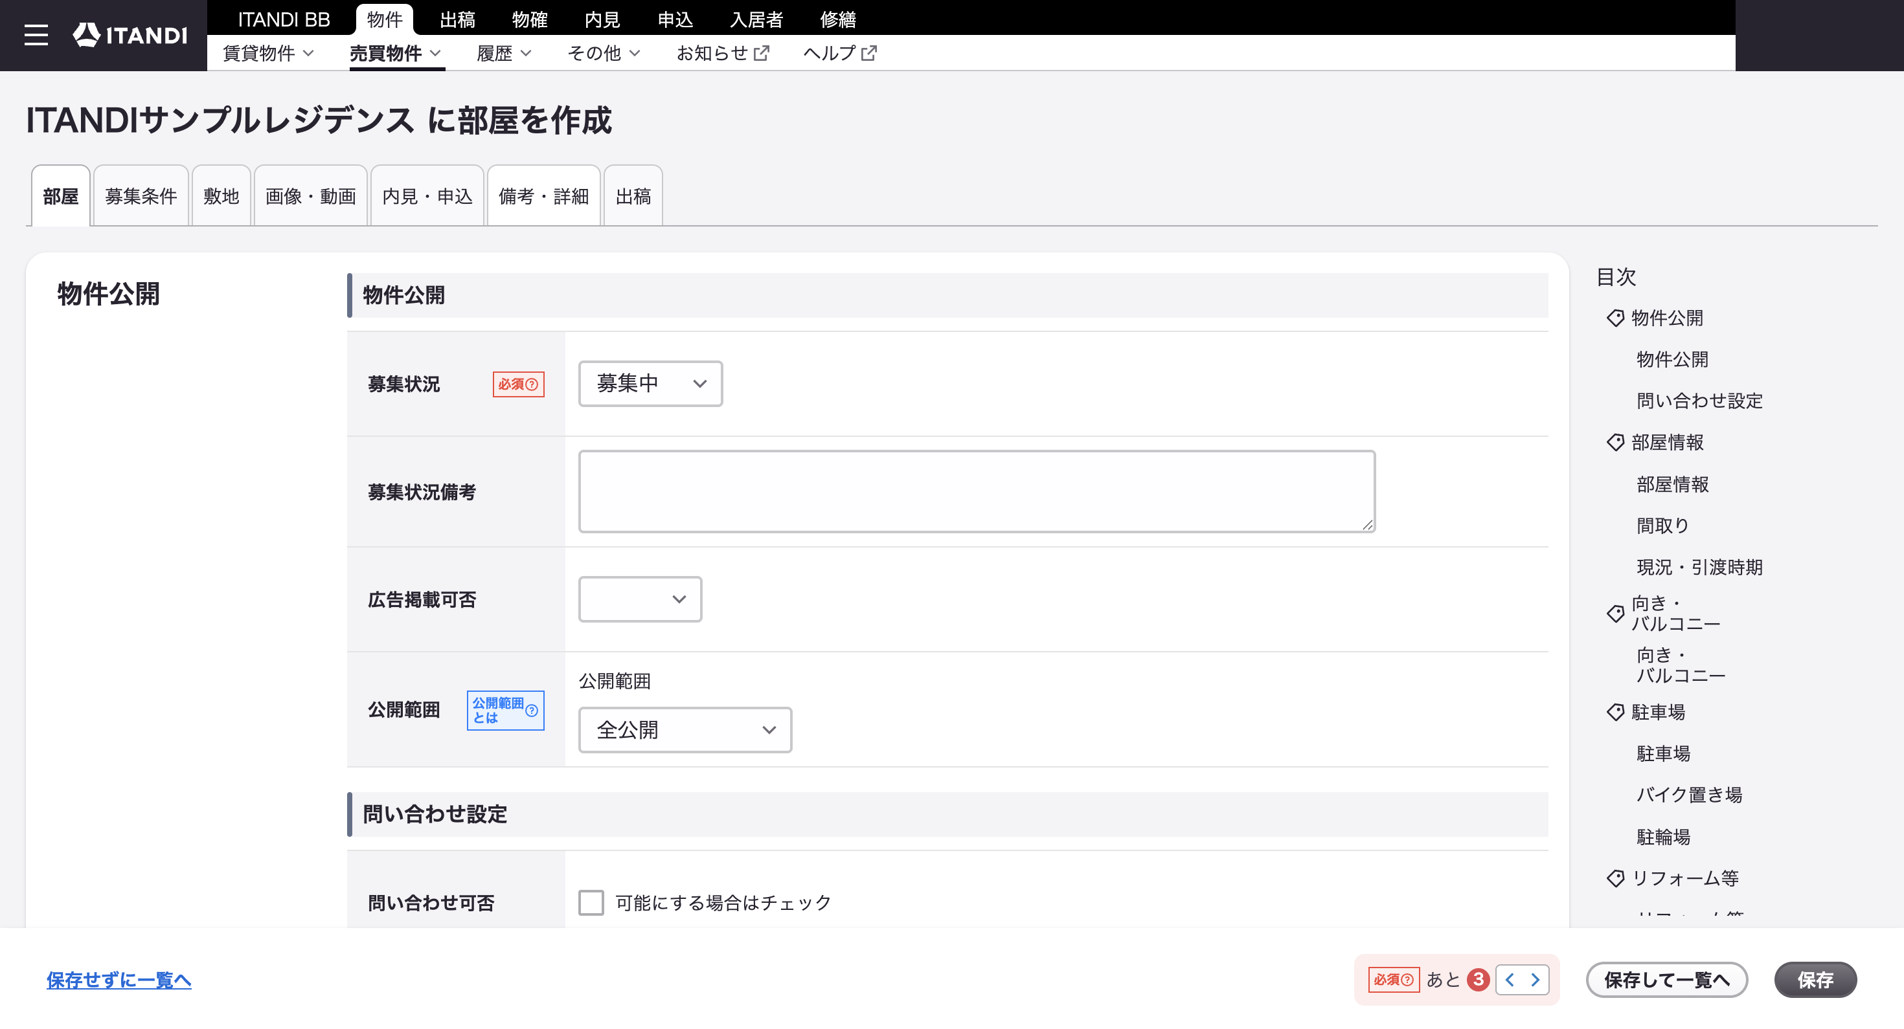This screenshot has height=1029, width=1904.
Task: Open the 公開範囲とは help badge
Action: coord(506,710)
